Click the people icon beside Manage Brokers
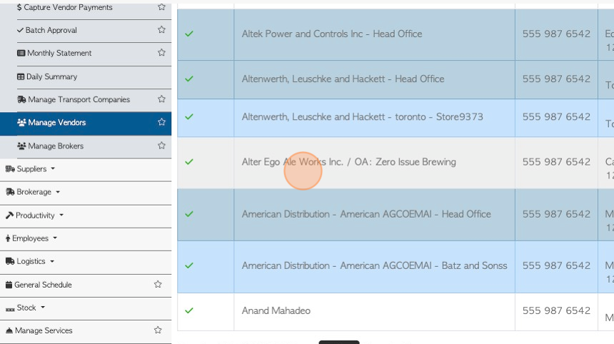This screenshot has width=614, height=344. (x=21, y=146)
